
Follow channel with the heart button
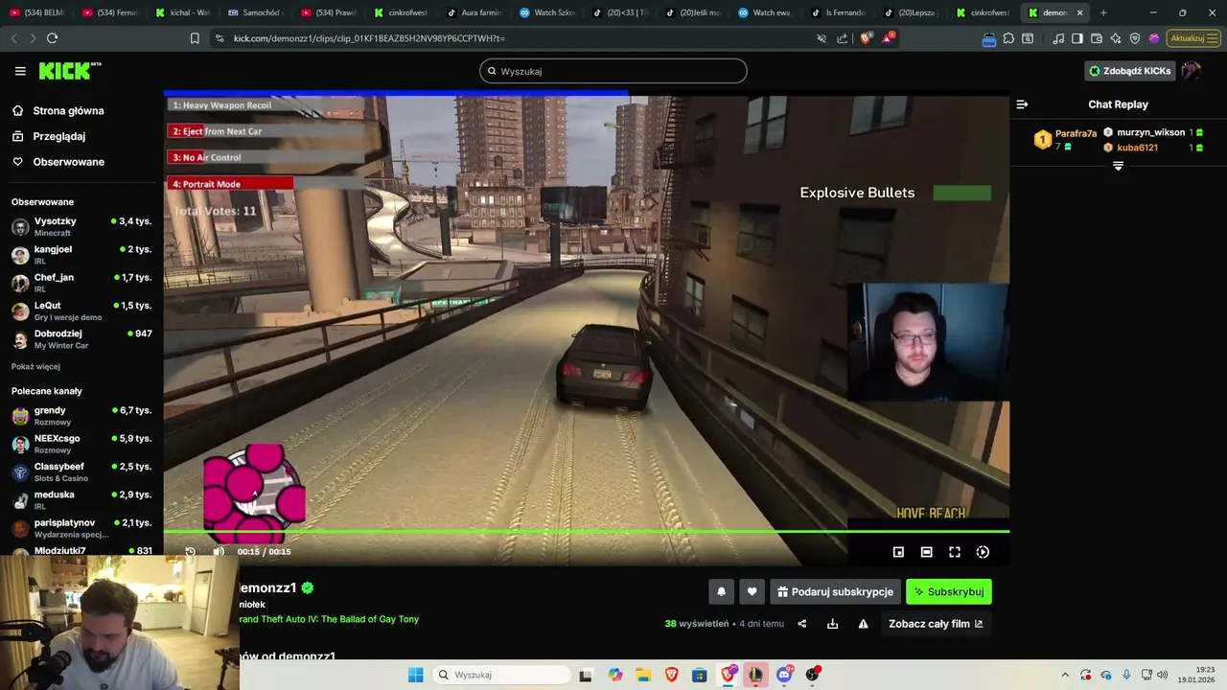tap(752, 592)
